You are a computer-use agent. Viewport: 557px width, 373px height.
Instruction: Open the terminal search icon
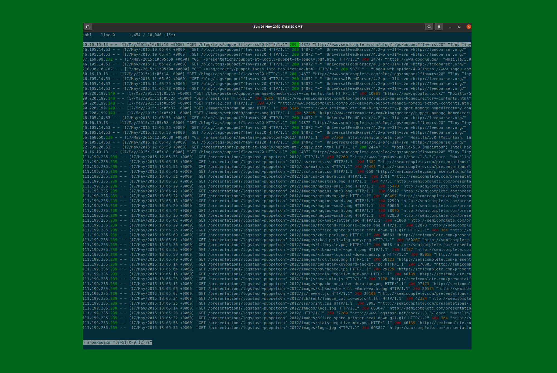pos(429,27)
